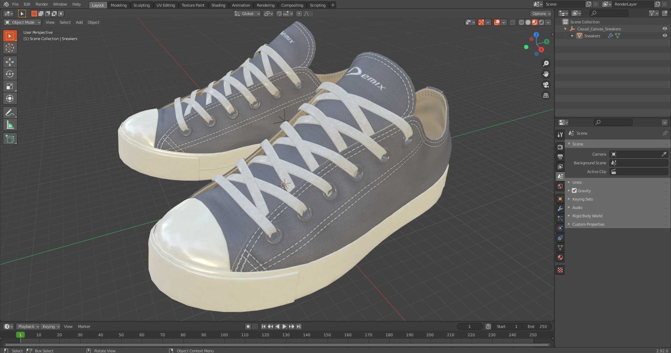The height and width of the screenshot is (353, 671).
Task: Activate the Move tool
Action: click(10, 62)
